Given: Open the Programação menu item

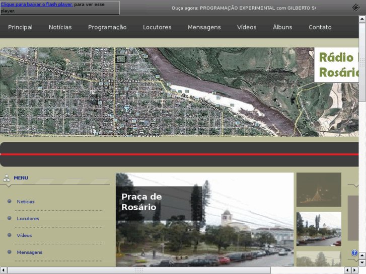Looking at the screenshot, I should 107,27.
